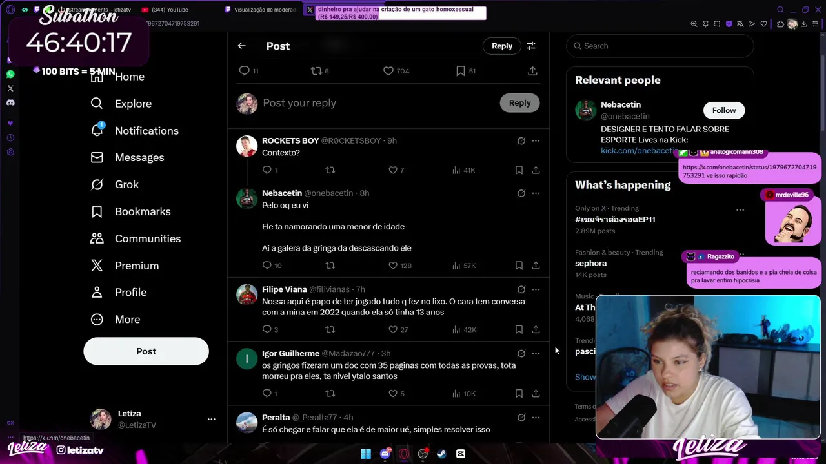826x464 pixels.
Task: Open more options on ROCKETS BOY's reply
Action: (536, 140)
